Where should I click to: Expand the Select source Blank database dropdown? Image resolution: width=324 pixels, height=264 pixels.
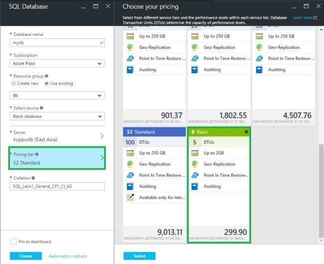pos(57,116)
